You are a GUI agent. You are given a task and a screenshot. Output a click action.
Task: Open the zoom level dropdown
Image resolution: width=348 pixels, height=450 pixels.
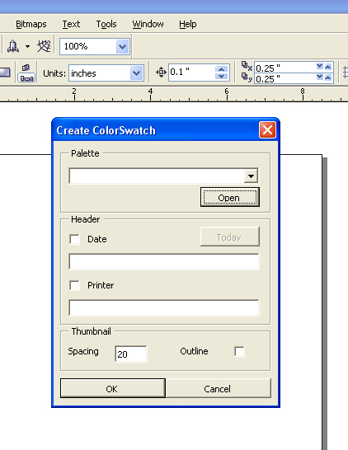pyautogui.click(x=123, y=46)
